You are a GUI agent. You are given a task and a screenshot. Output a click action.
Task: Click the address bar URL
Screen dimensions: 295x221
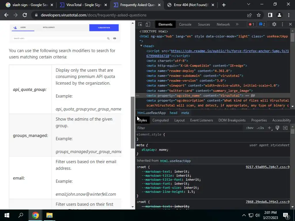click(94, 15)
